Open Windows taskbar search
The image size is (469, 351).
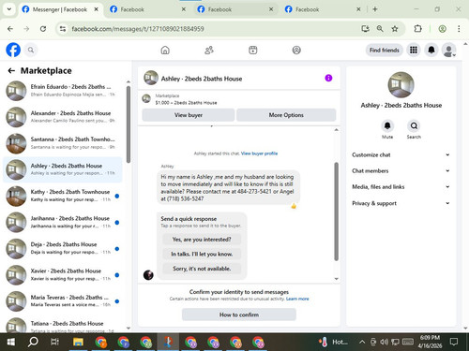33,343
